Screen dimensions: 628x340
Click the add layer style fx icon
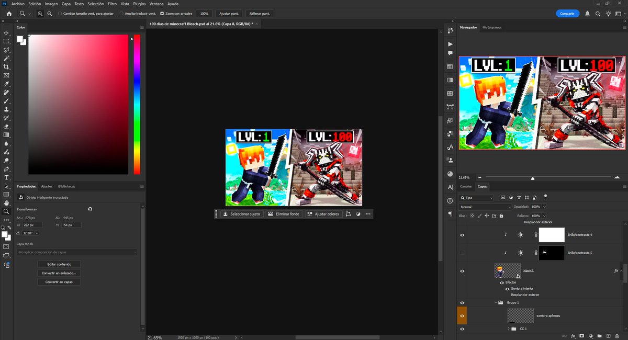pyautogui.click(x=573, y=335)
